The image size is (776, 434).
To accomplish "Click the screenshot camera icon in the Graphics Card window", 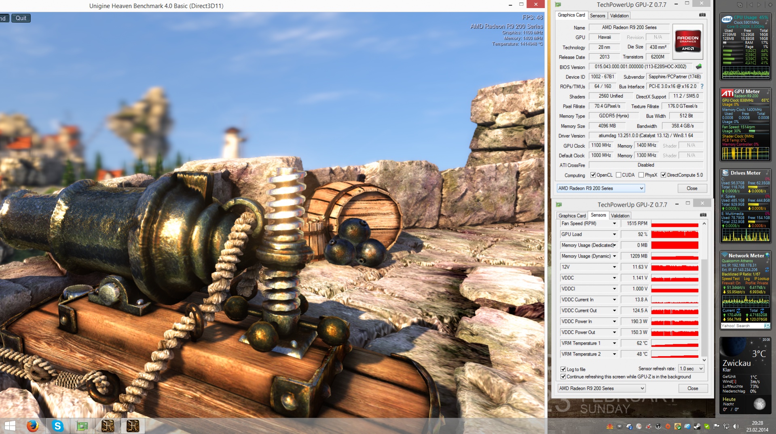I will [702, 15].
